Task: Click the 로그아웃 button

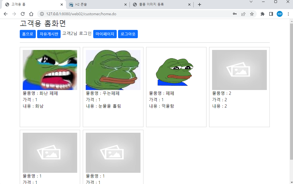Action: point(128,34)
